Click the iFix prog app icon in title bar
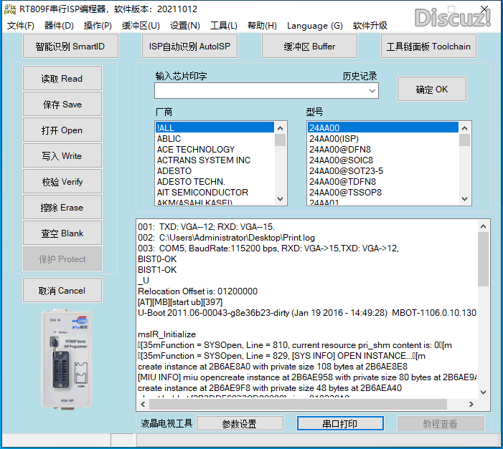This screenshot has height=449, width=503. [10, 9]
